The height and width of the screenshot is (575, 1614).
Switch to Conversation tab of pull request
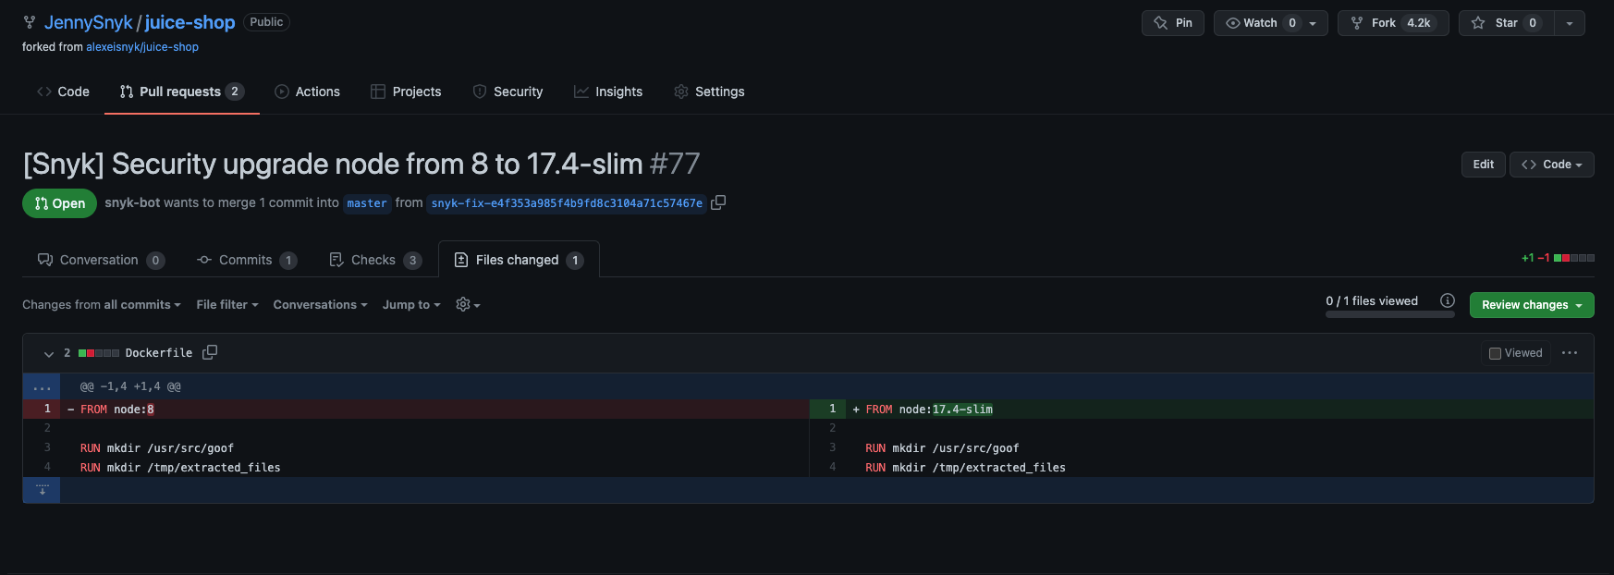click(101, 260)
